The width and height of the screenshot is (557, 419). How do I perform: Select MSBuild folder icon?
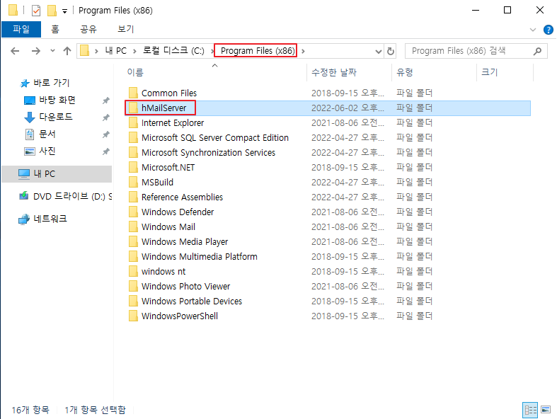pyautogui.click(x=133, y=183)
